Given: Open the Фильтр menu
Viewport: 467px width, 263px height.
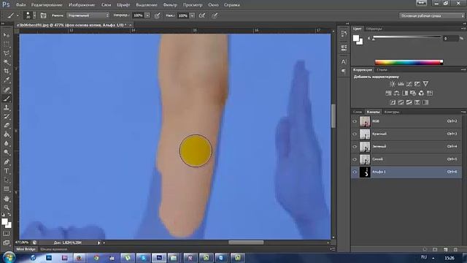Looking at the screenshot, I should point(170,5).
